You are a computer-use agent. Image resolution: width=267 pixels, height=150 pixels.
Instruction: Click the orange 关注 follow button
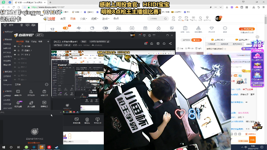[197, 40]
